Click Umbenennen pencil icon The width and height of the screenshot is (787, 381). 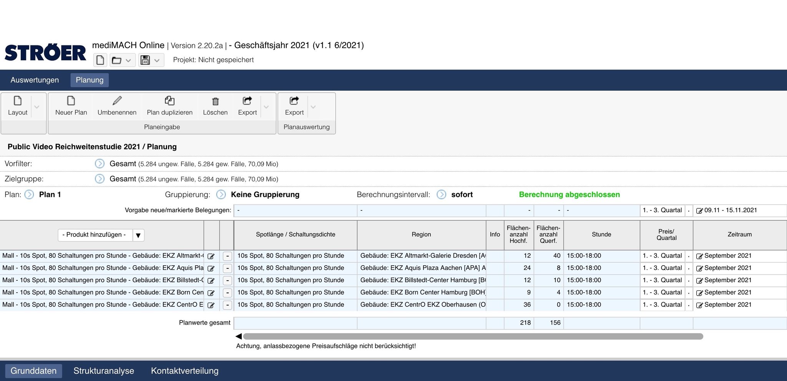click(x=117, y=101)
